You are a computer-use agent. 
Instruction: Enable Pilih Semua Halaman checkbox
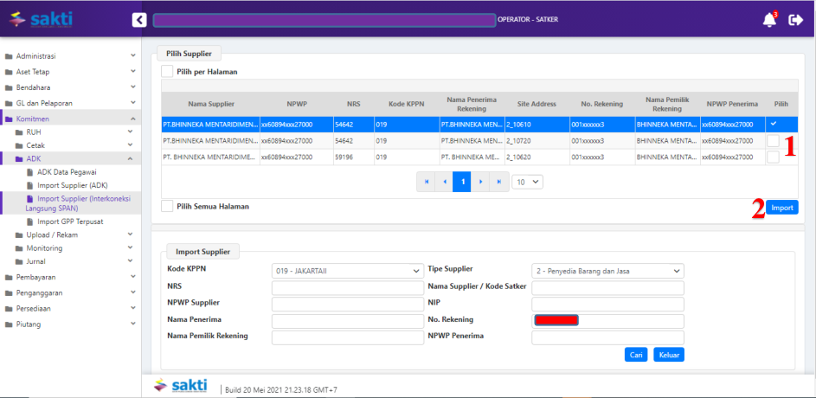[x=167, y=206]
